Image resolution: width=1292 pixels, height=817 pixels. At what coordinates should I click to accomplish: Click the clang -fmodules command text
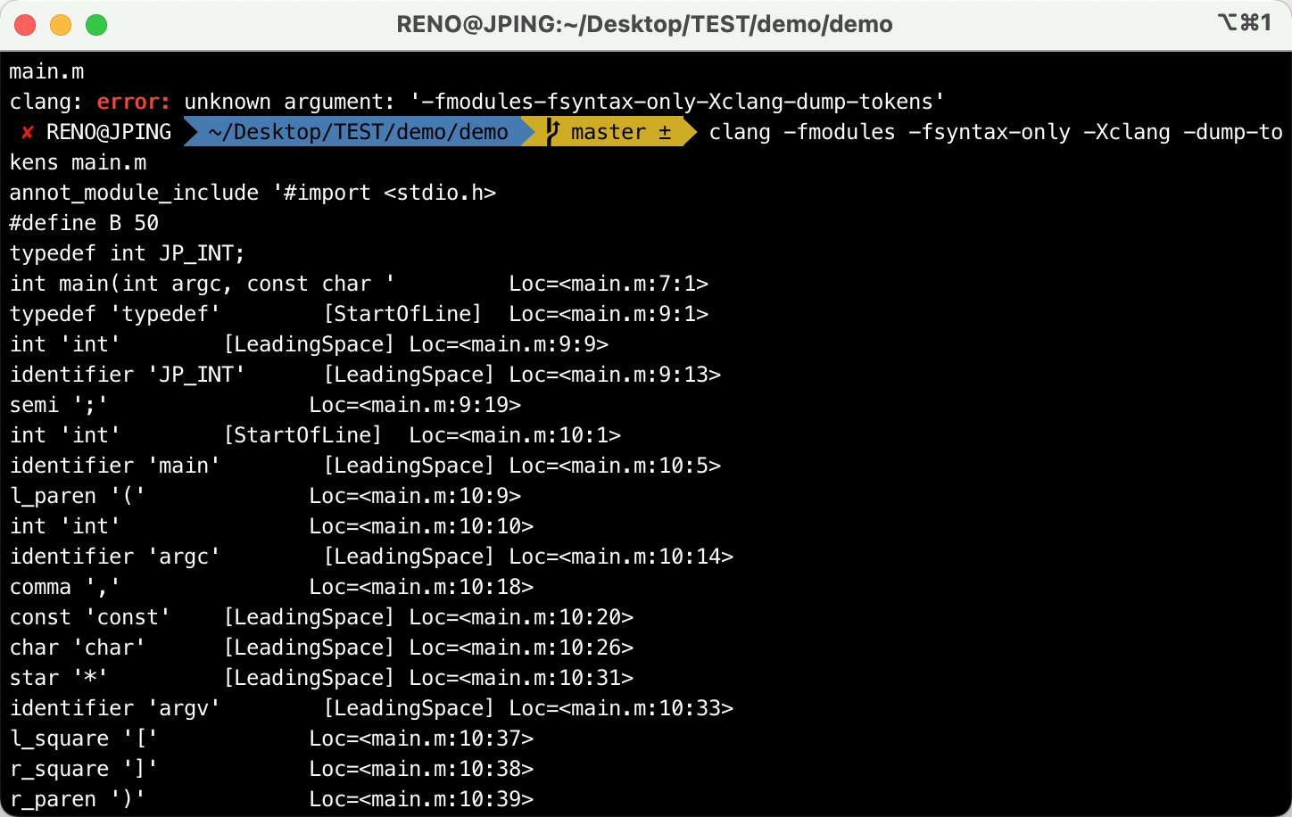[x=996, y=132]
